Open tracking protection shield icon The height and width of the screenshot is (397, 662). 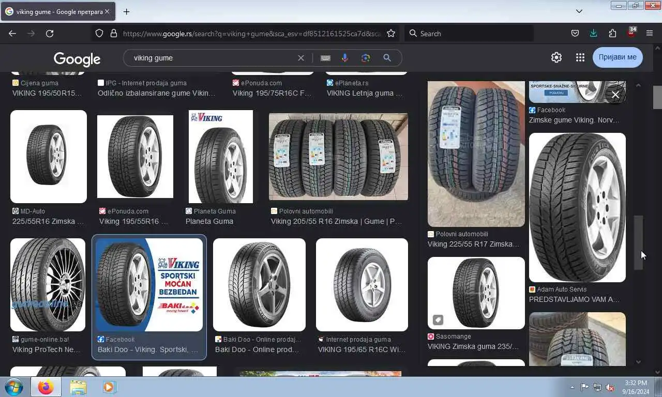99,34
